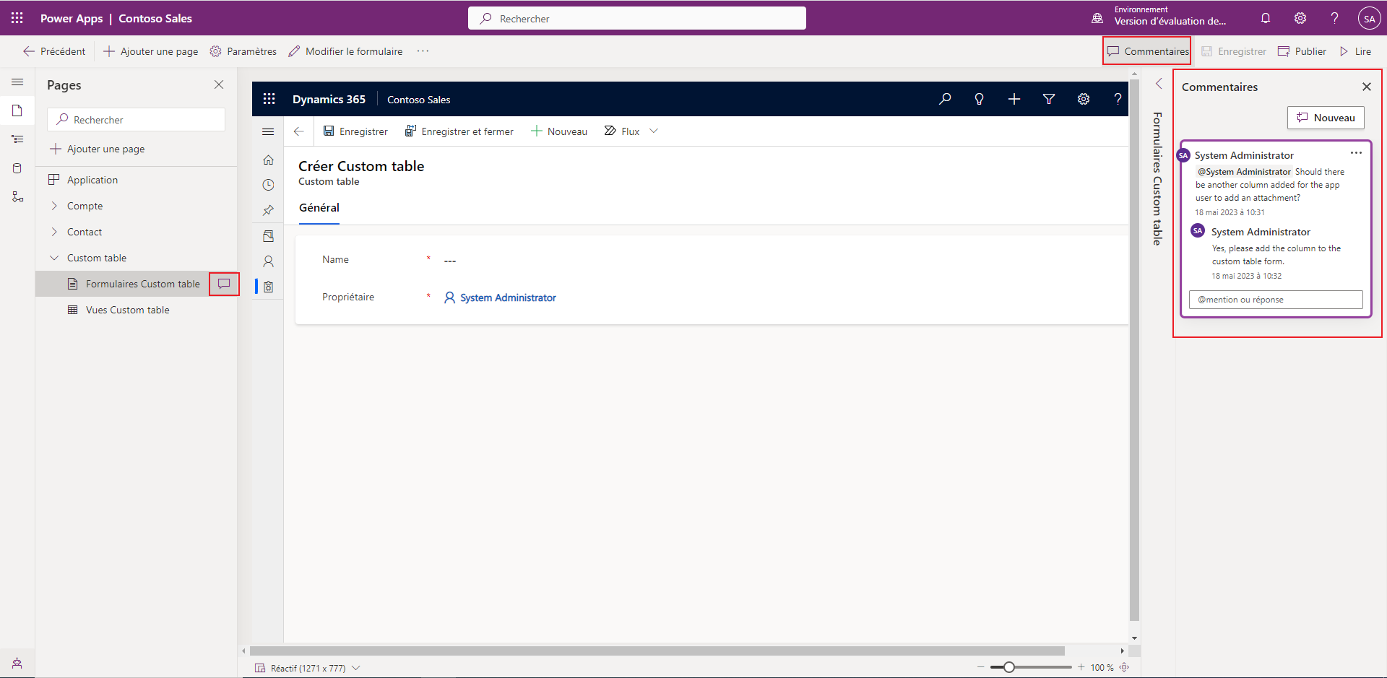Open the command bar overflow ellipsis

coord(423,51)
